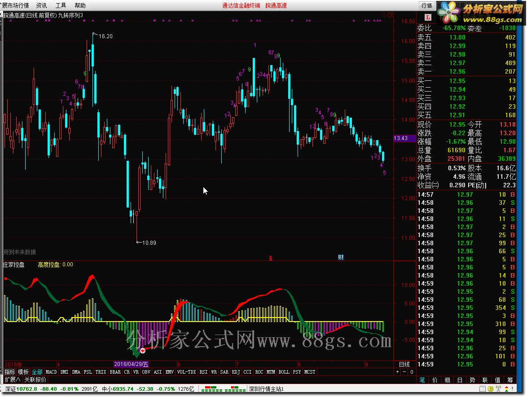Select the 势 tab in quote panel

pyautogui.click(x=473, y=380)
